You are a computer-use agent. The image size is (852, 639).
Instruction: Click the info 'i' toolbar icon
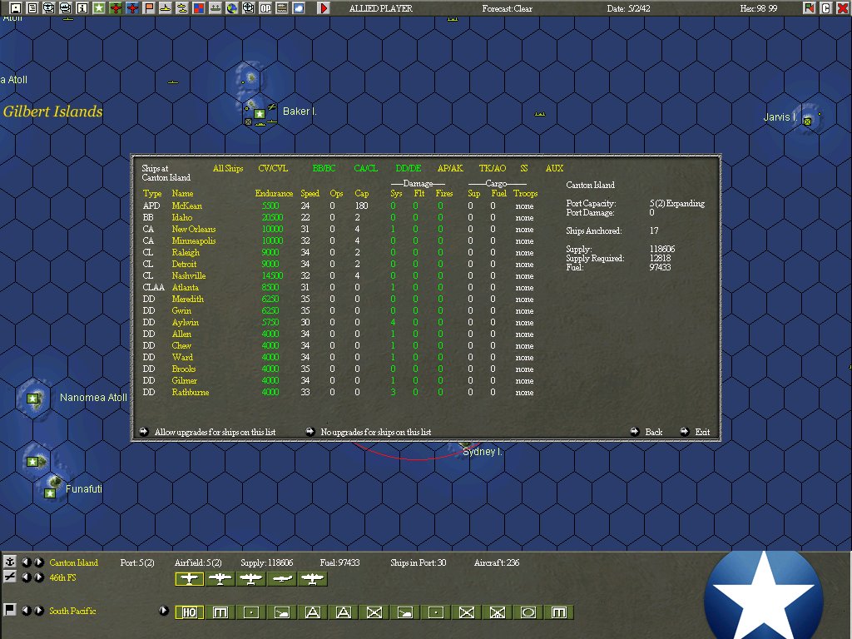82,7
